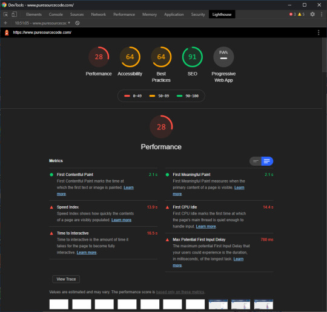The image size is (327, 312).
Task: Click the red errors count indicator
Action: pos(292,15)
